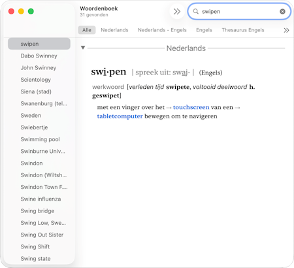294x268 pixels.
Task: Open the Swing Low, Swe... entry
Action: click(39, 223)
